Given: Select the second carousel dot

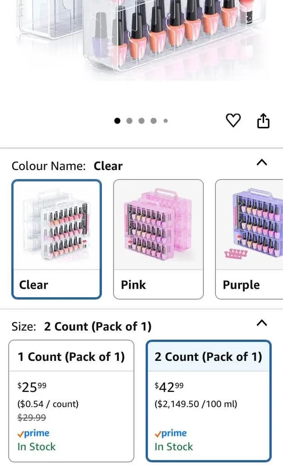Looking at the screenshot, I should [129, 120].
